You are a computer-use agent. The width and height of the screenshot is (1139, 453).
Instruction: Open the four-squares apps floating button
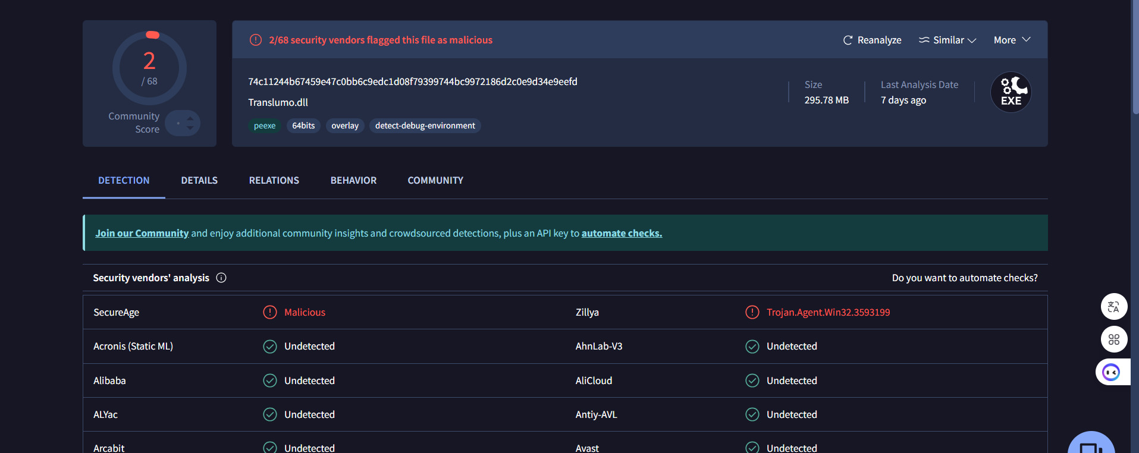point(1113,339)
